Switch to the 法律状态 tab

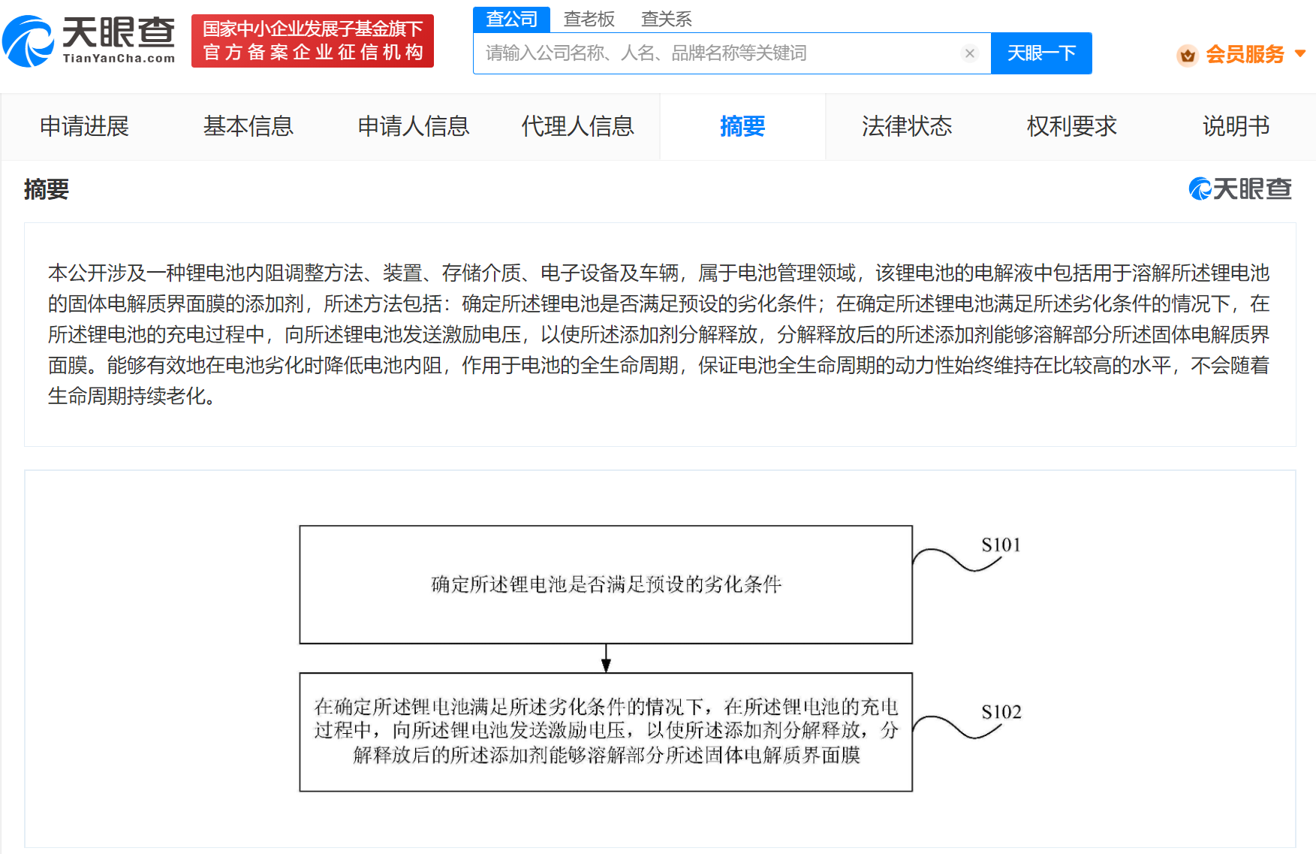pyautogui.click(x=908, y=126)
